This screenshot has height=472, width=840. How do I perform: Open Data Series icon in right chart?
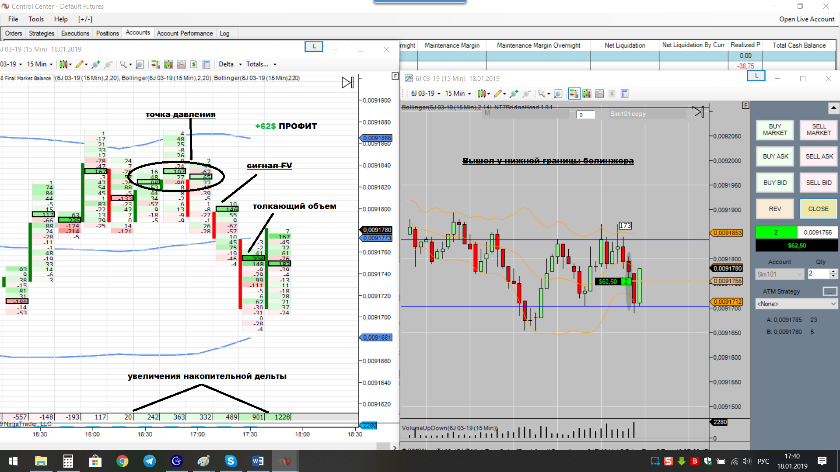(x=587, y=94)
